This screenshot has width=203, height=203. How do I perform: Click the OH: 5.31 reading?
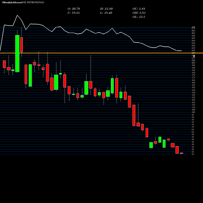click(x=139, y=13)
